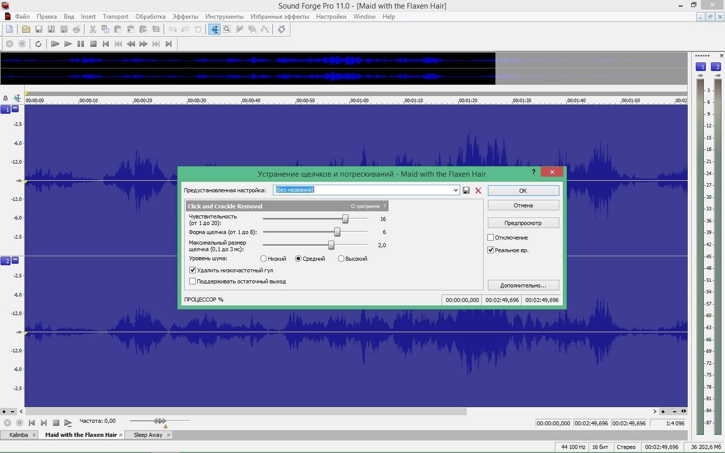Click OK in the click removal dialog

point(523,190)
